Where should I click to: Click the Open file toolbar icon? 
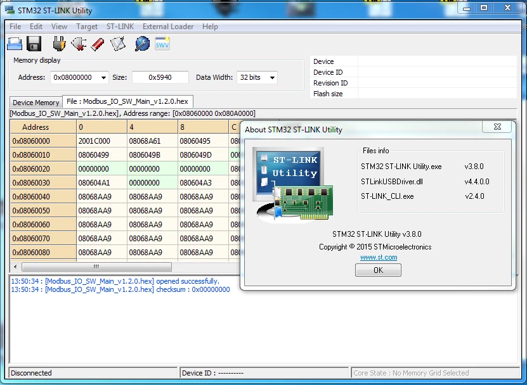pyautogui.click(x=15, y=44)
